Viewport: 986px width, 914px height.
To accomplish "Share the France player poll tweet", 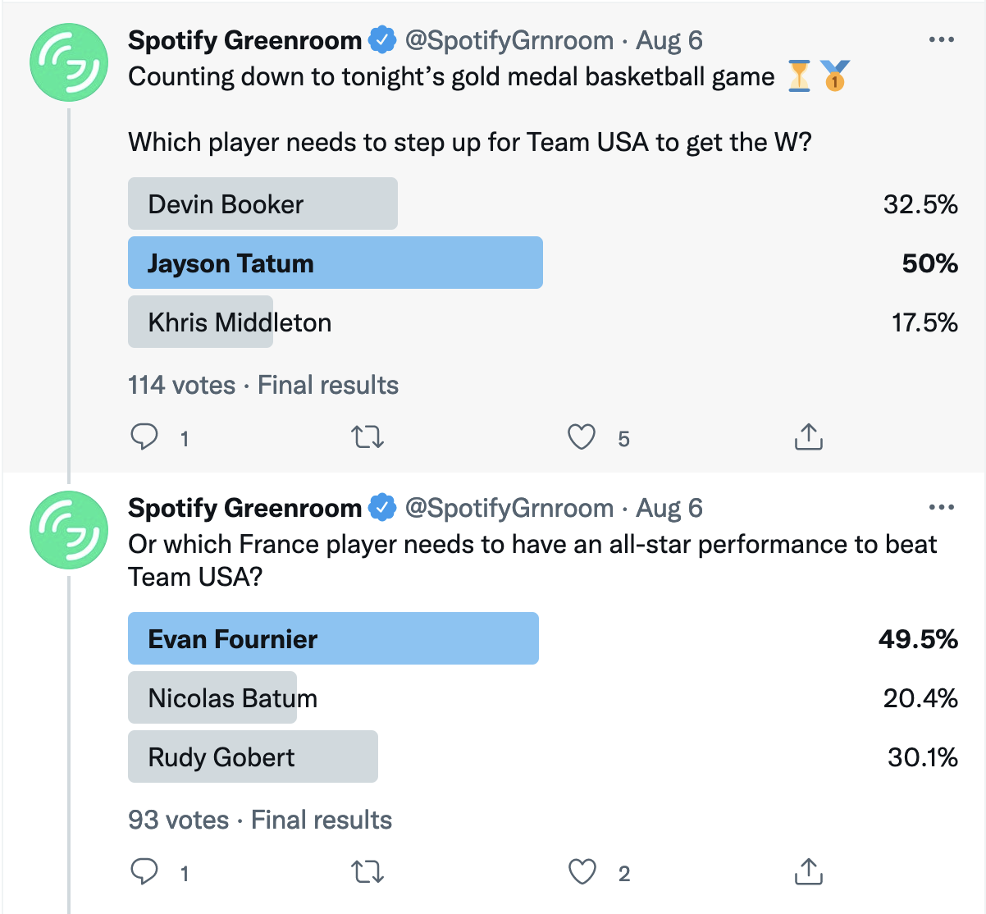I will coord(808,871).
